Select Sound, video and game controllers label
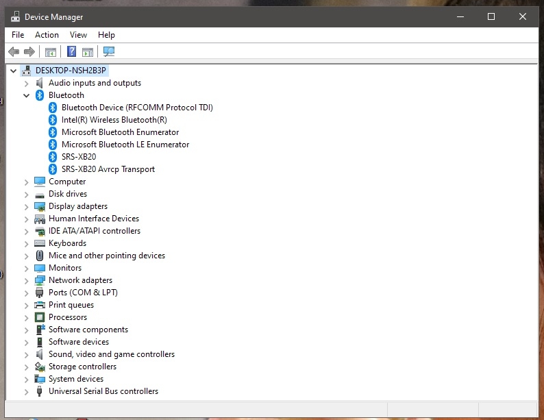Viewport: 544px width, 420px height. (x=112, y=354)
